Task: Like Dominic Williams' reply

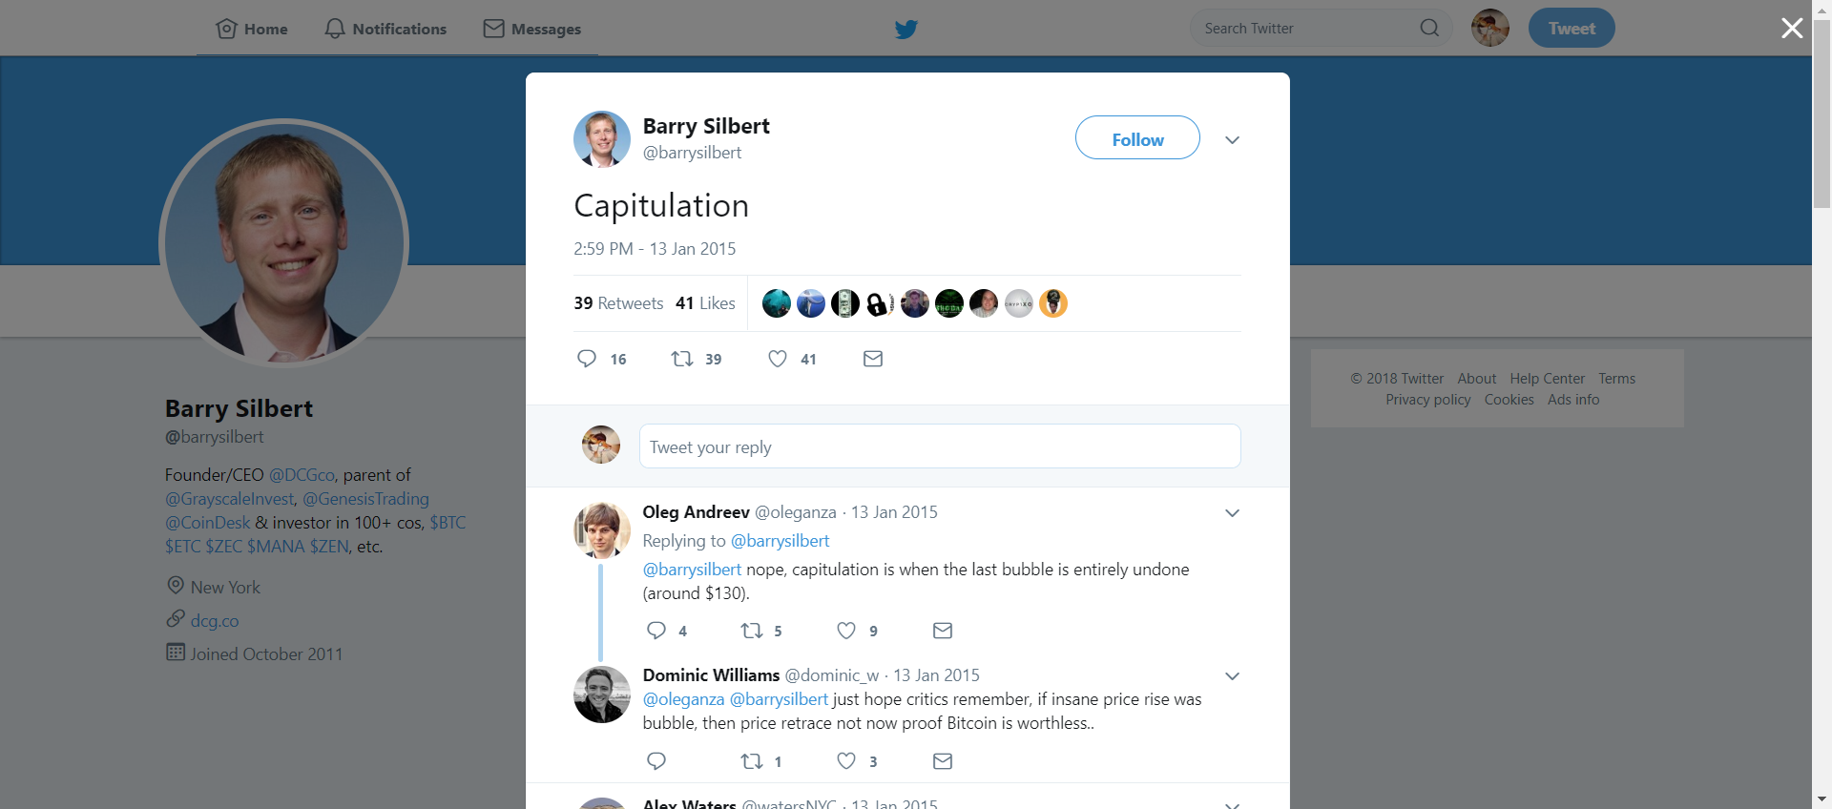Action: pyautogui.click(x=846, y=761)
